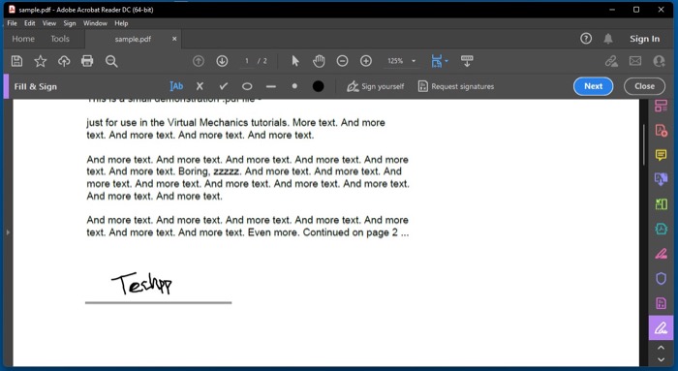
Task: Select the handwritten signature on the page
Action: click(142, 284)
